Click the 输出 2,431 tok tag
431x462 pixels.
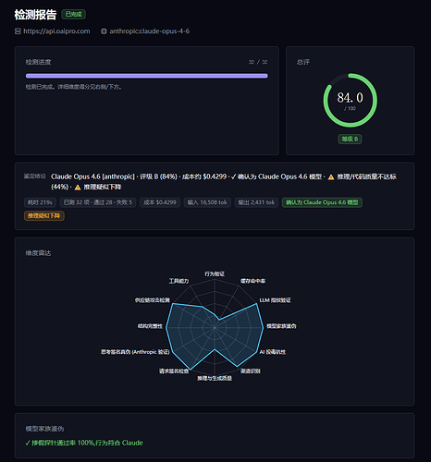click(x=256, y=202)
